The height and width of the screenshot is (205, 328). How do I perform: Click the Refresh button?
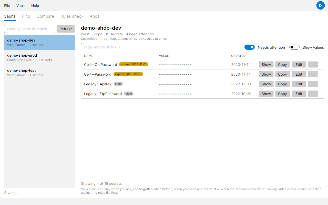tap(66, 29)
